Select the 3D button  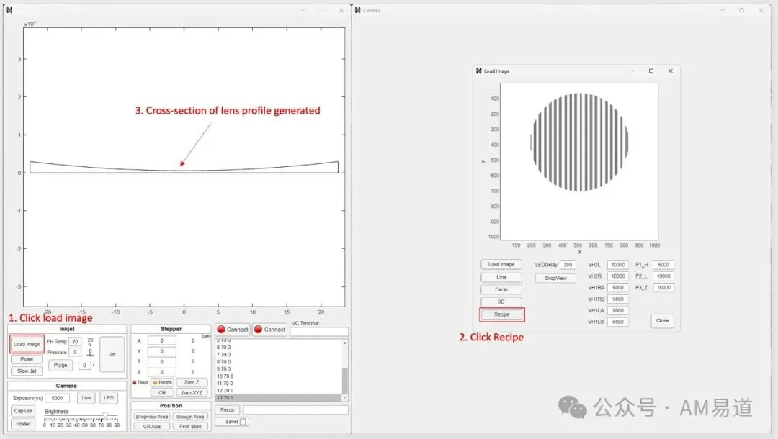[x=501, y=302]
